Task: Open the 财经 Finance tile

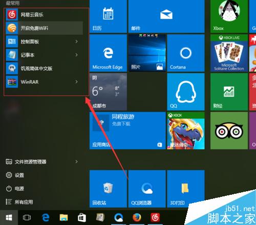Action: click(x=229, y=92)
